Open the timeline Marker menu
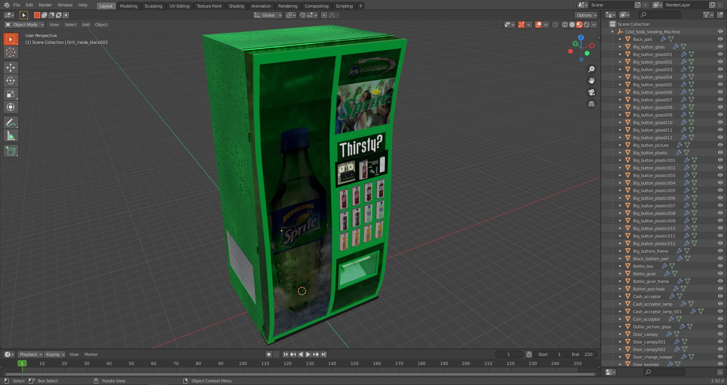Screen dimensions: 727x385 point(91,354)
